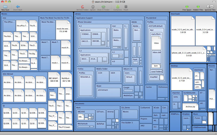Select the Caches folder block

click(x=151, y=92)
